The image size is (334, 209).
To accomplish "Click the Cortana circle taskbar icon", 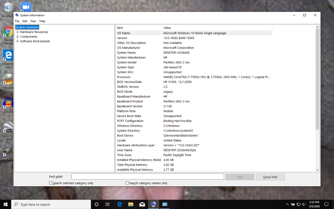I will point(96,204).
